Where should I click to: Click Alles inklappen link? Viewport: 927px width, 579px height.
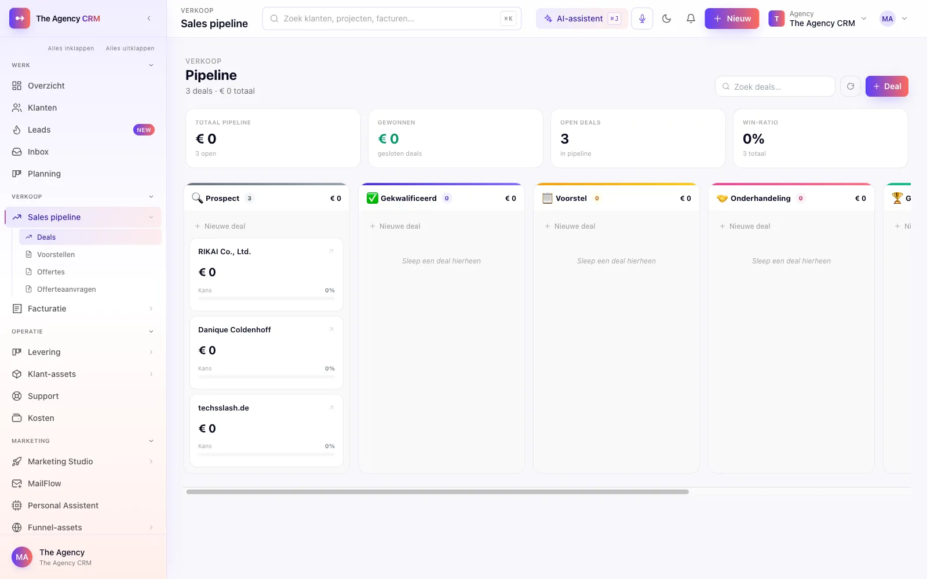71,48
